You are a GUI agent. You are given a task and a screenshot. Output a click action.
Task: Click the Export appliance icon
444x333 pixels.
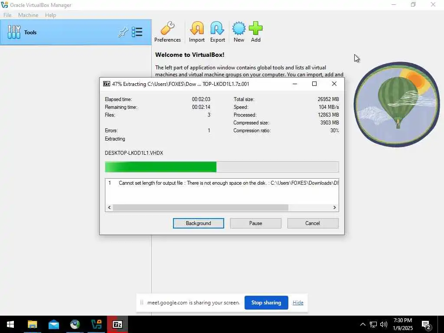tap(218, 32)
